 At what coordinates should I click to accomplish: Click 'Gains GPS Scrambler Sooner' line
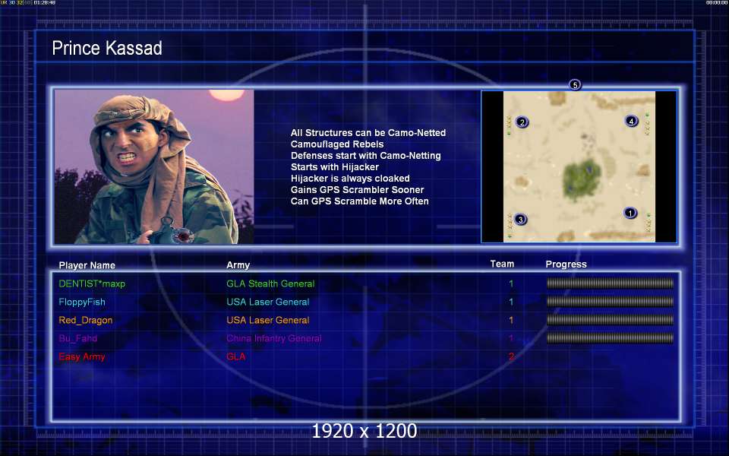pos(357,190)
